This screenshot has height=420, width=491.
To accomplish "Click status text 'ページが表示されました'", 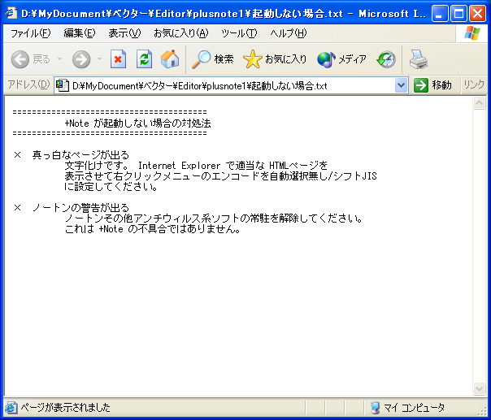I will [66, 408].
